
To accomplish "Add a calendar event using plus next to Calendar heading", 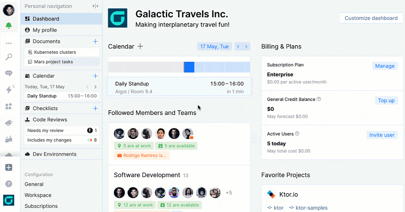I will pos(140,47).
